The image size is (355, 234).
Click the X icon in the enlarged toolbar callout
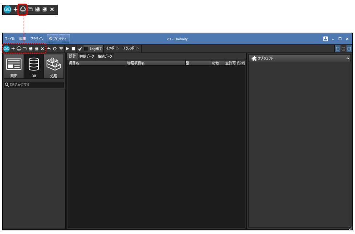pos(52,9)
